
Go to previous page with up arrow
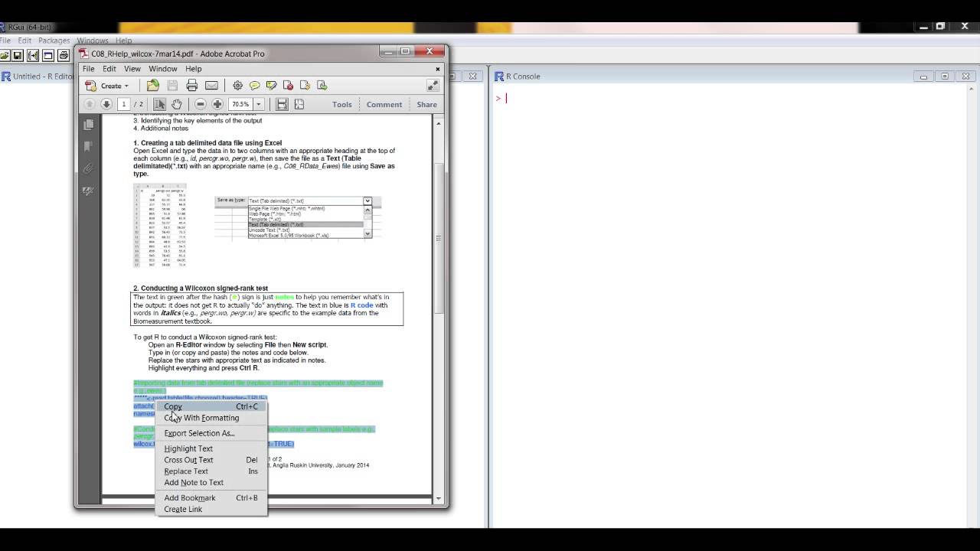pyautogui.click(x=90, y=104)
